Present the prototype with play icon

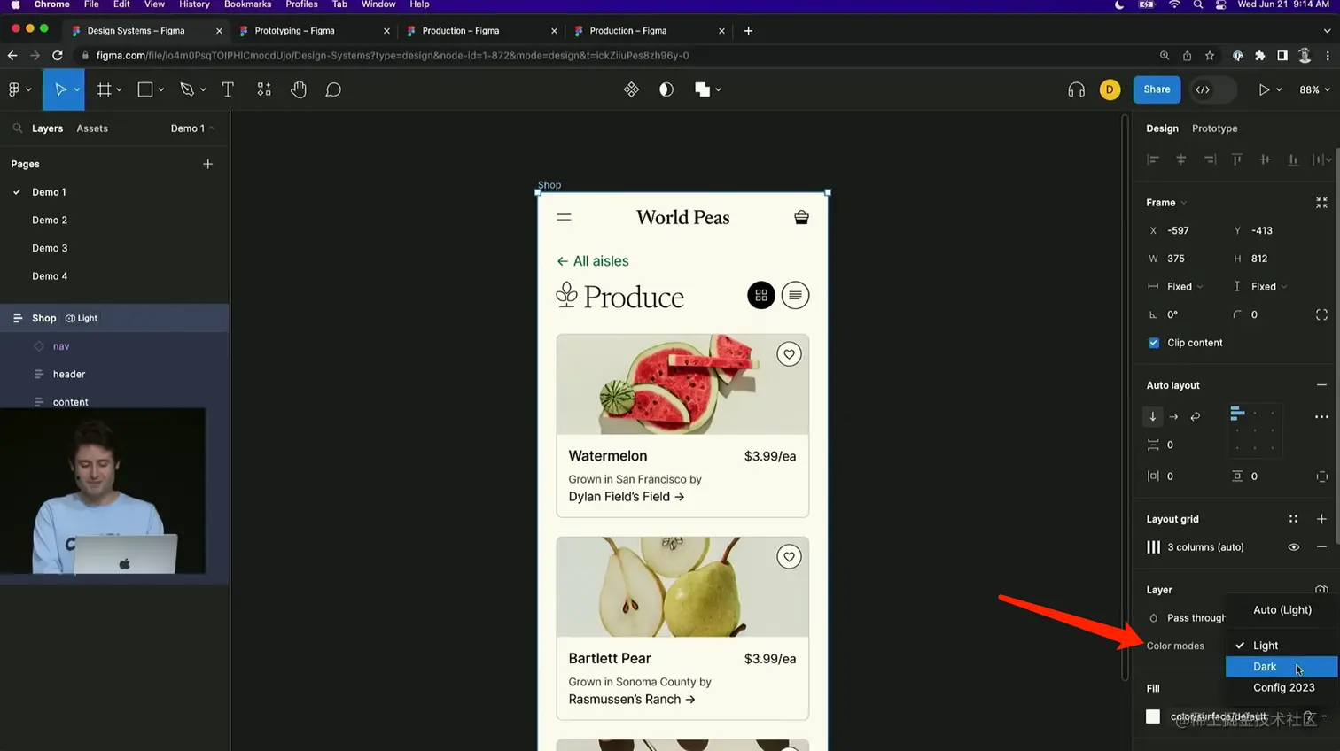tap(1264, 89)
